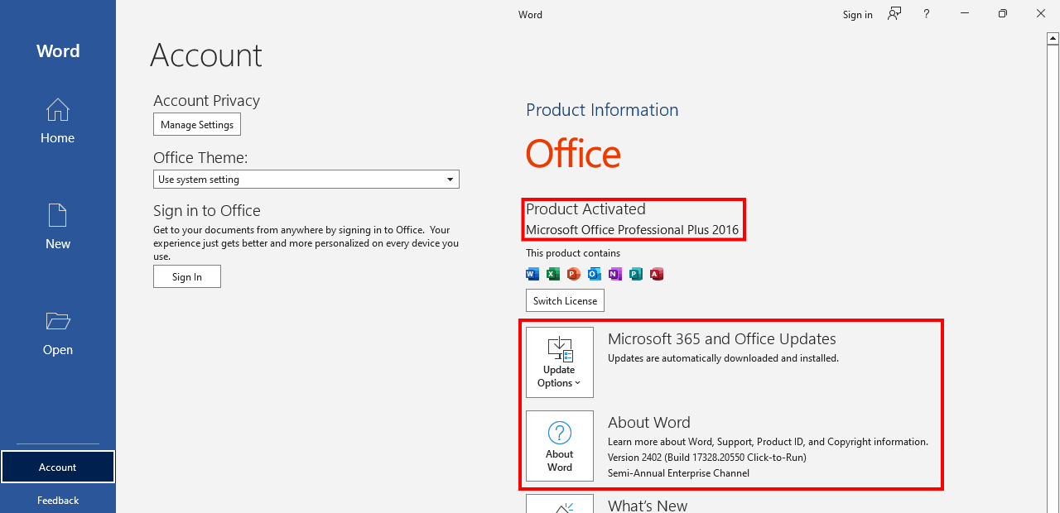Click the Access app icon
The height and width of the screenshot is (513, 1060).
point(657,274)
